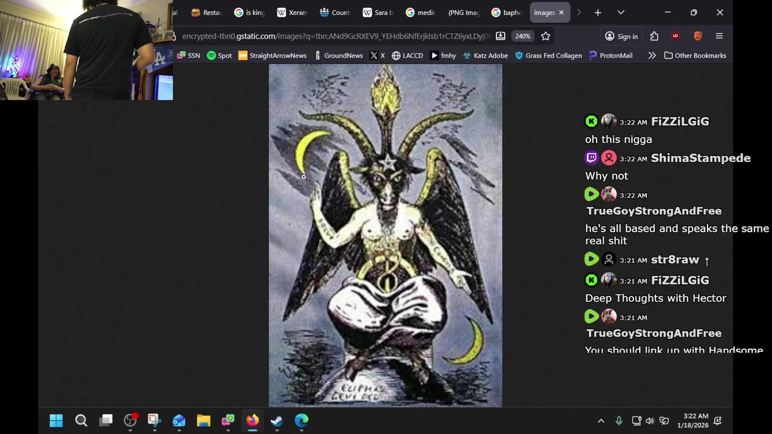Show hidden system tray icons
Viewport: 772px width, 434px height.
[x=601, y=421]
